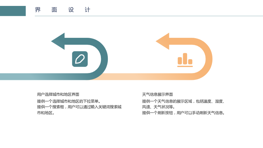Select the teal rectangle beside the title
This screenshot has width=263, height=148.
[x=13, y=11]
